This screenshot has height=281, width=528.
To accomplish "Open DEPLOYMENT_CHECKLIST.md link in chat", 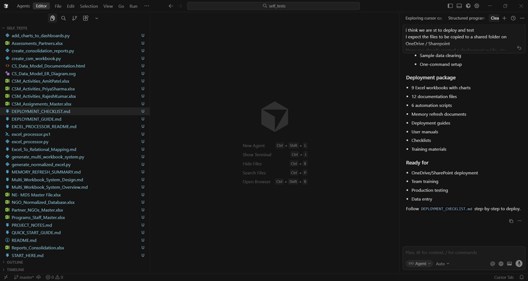I will (447, 209).
